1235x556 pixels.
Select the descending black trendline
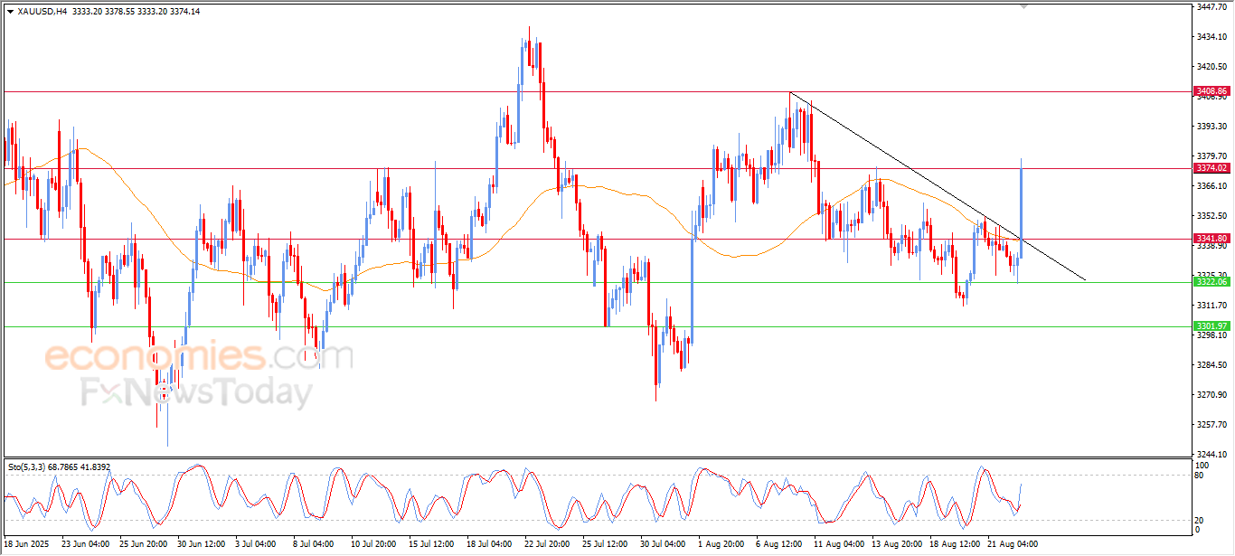coord(937,186)
